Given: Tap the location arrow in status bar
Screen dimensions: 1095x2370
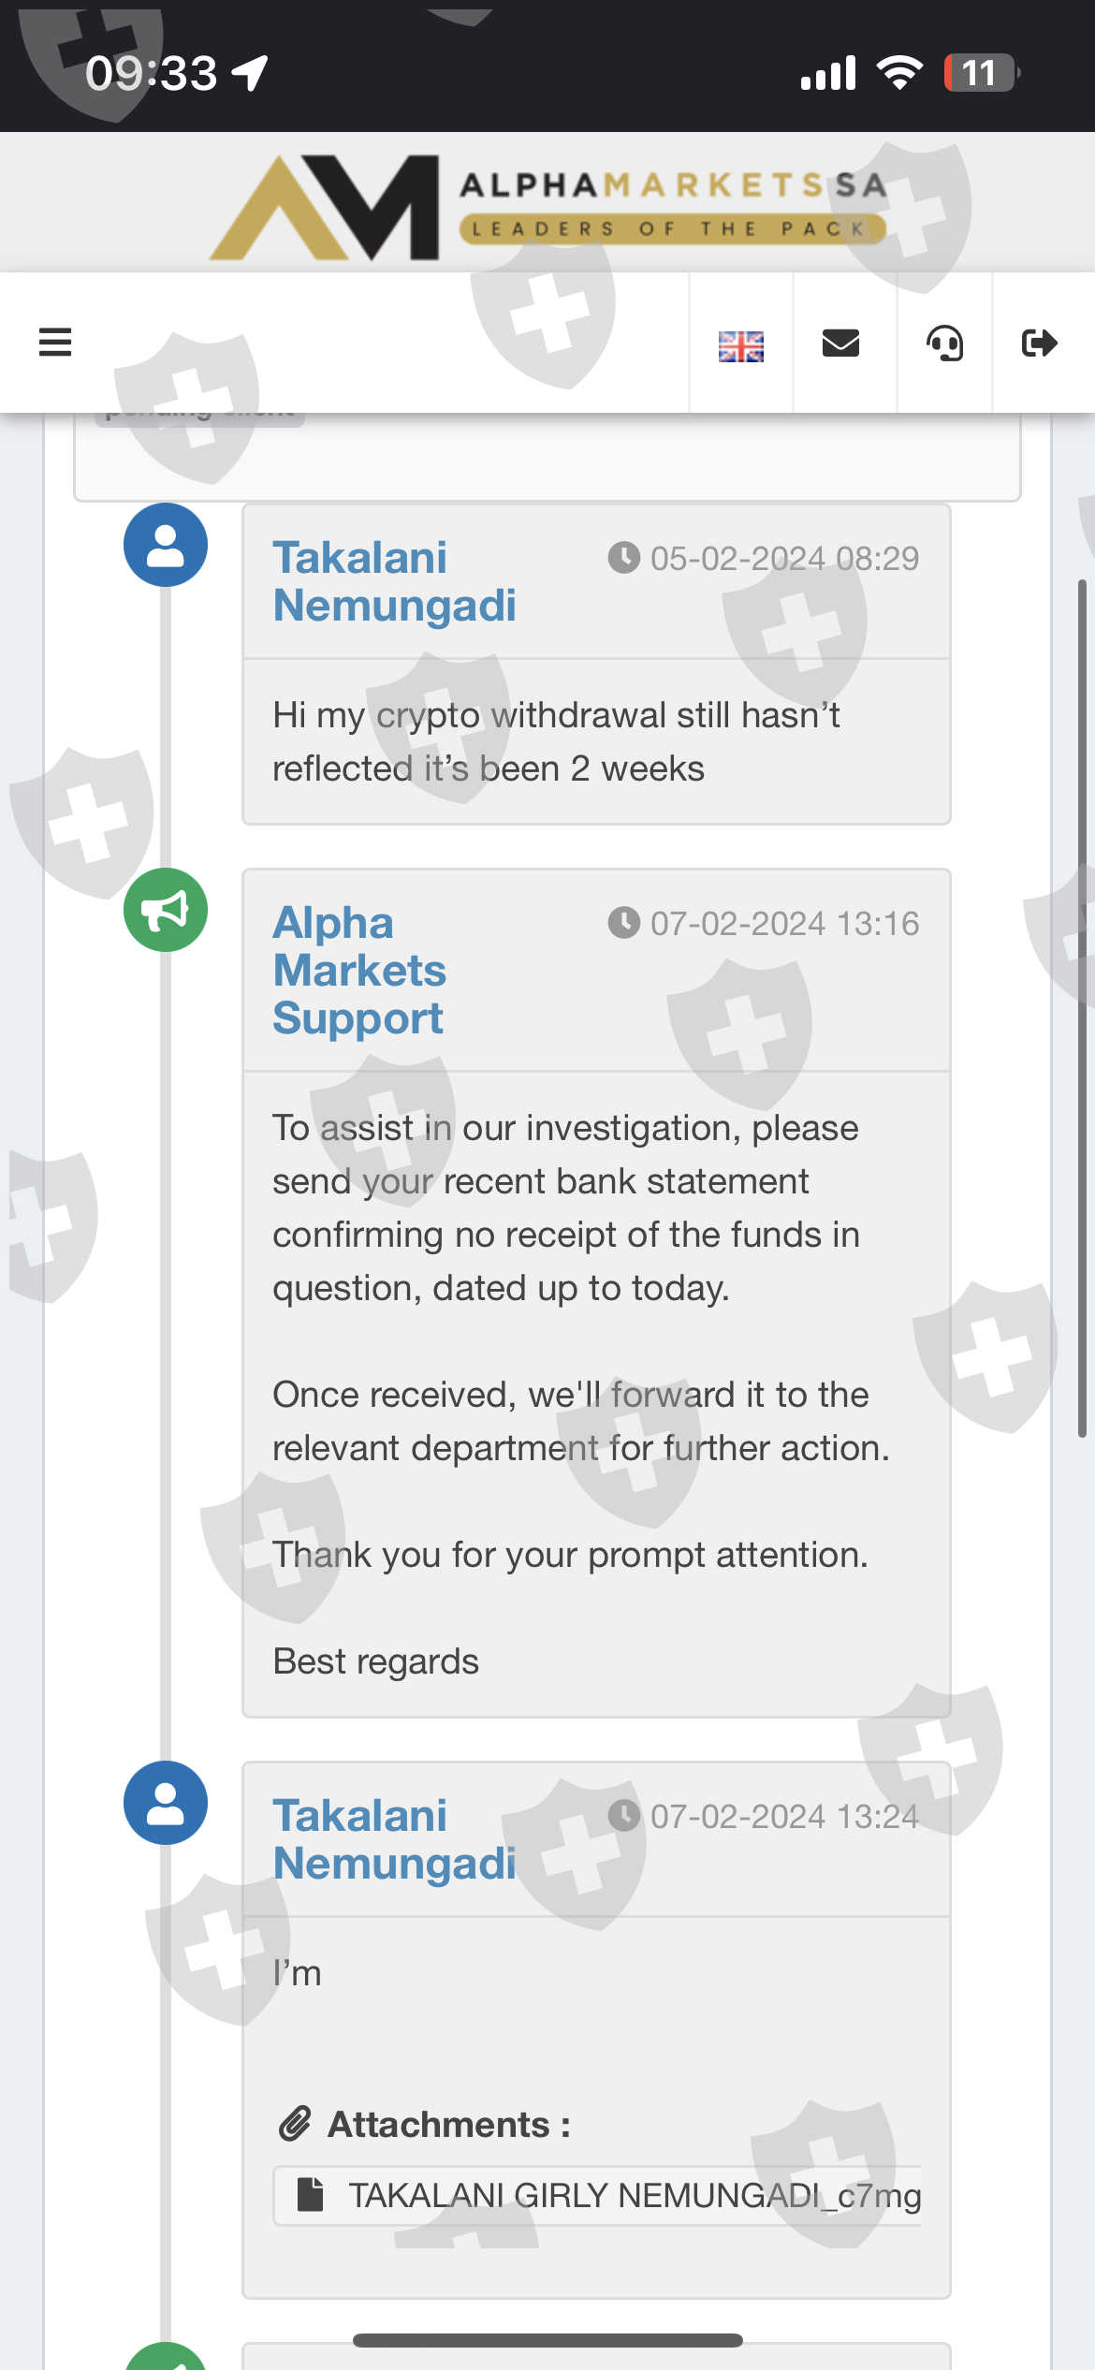Looking at the screenshot, I should point(250,73).
